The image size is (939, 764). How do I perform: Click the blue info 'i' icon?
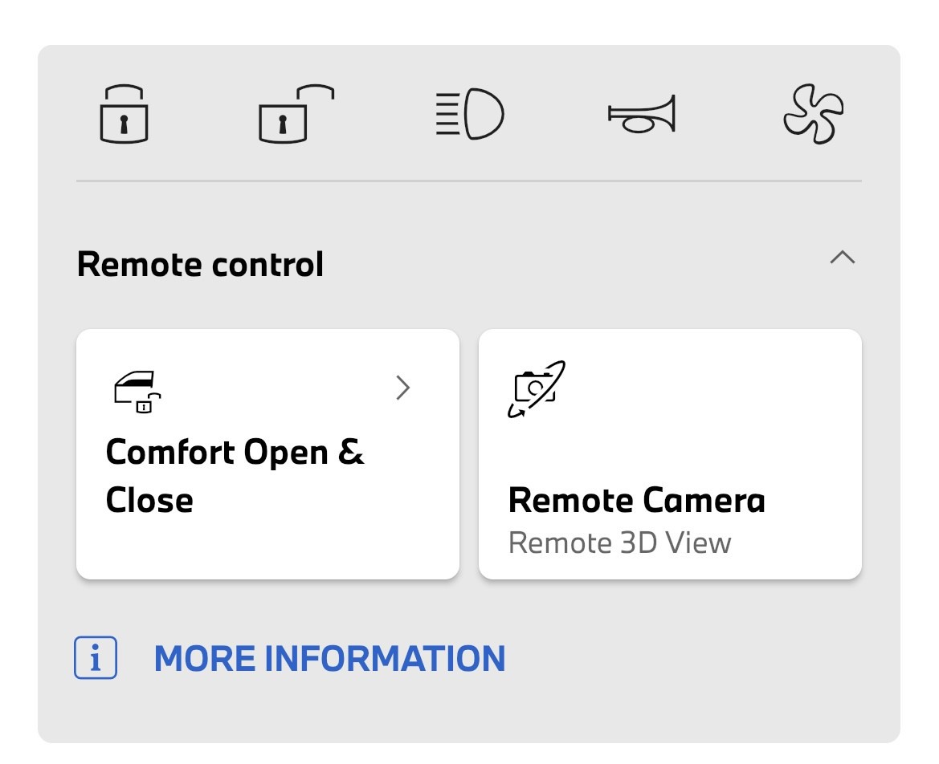coord(96,657)
